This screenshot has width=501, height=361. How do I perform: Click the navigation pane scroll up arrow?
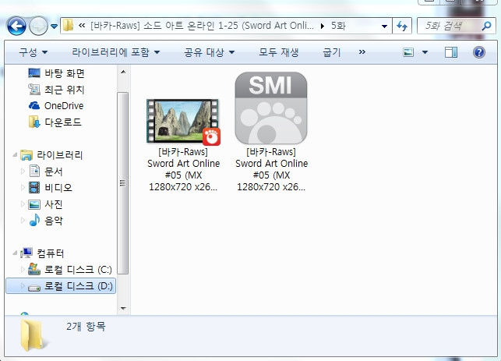(x=123, y=72)
